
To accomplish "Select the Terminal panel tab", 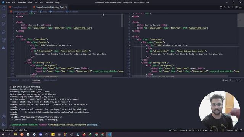I will (x=36, y=80).
